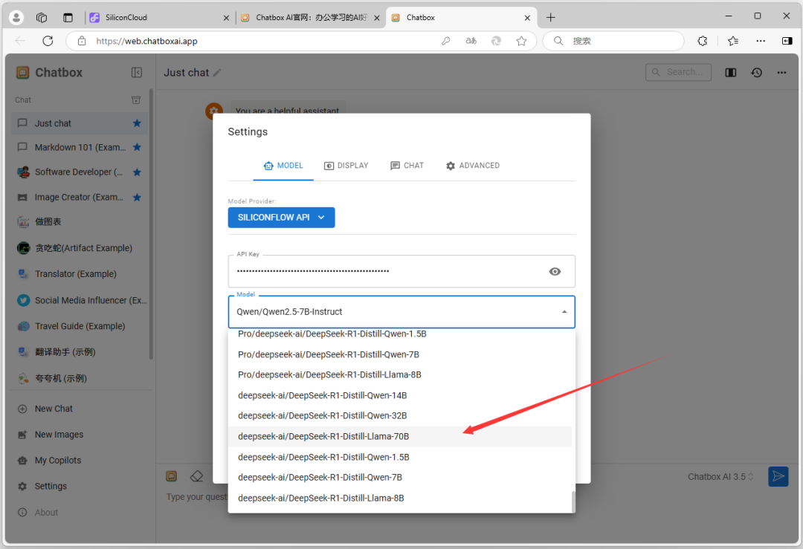Image resolution: width=803 pixels, height=549 pixels.
Task: Open chat history clock icon
Action: pos(756,73)
